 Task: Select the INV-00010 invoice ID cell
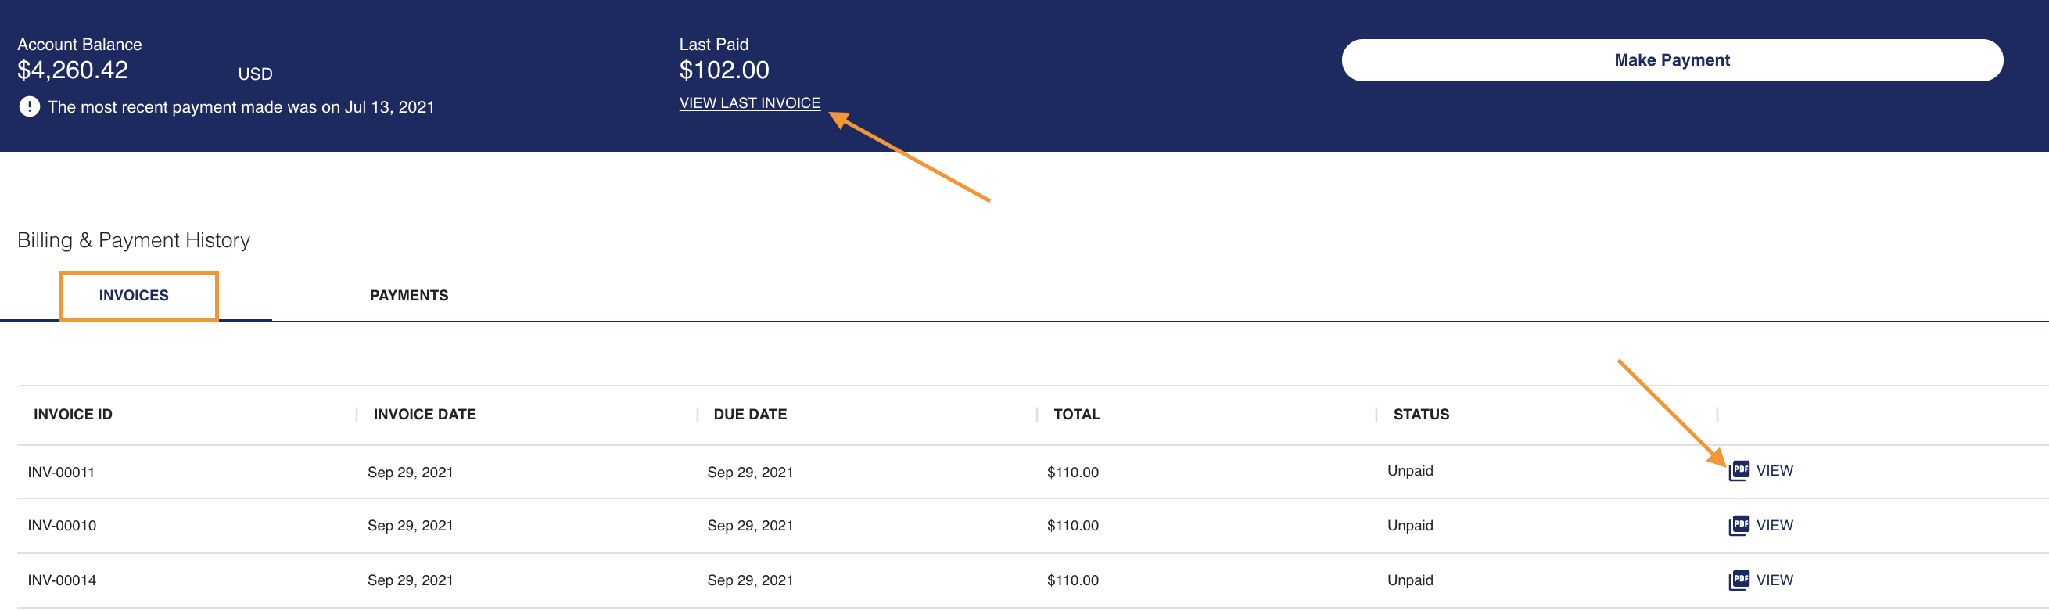62,526
